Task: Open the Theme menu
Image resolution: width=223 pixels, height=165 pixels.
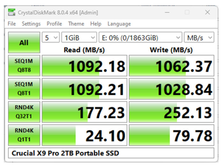Action: (x=76, y=24)
